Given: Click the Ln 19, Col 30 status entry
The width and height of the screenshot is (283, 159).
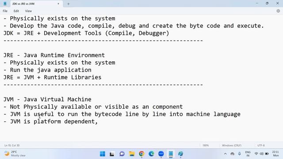Looking at the screenshot, I should coord(12,145).
